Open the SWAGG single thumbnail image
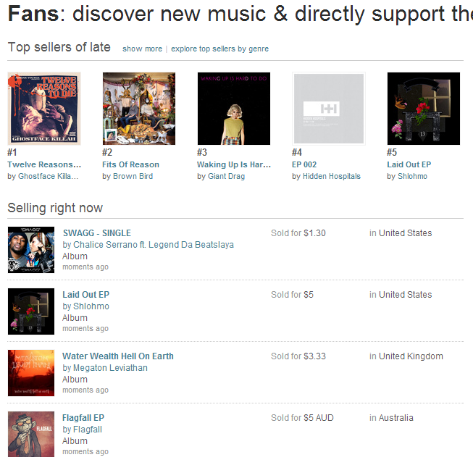This screenshot has width=473, height=473. pyautogui.click(x=31, y=250)
